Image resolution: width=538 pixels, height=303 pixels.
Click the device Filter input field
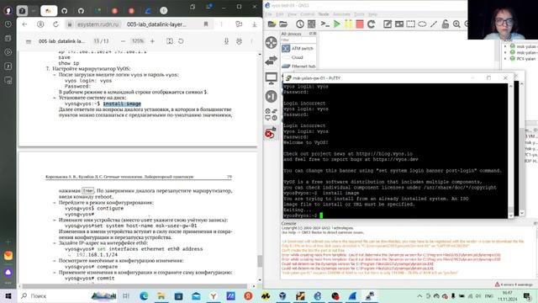[298, 40]
